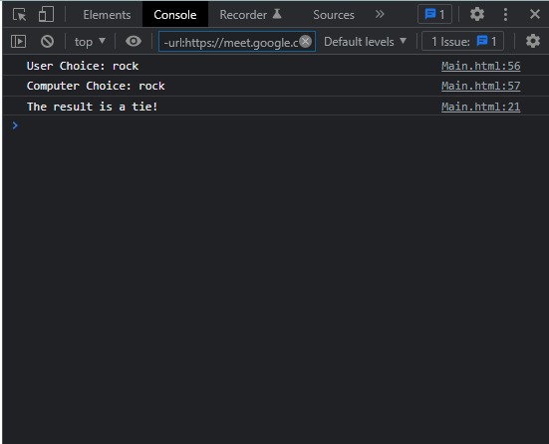Screen dimensions: 549x444
Task: Select the log line 'User Choice: rock'
Action: tap(83, 66)
